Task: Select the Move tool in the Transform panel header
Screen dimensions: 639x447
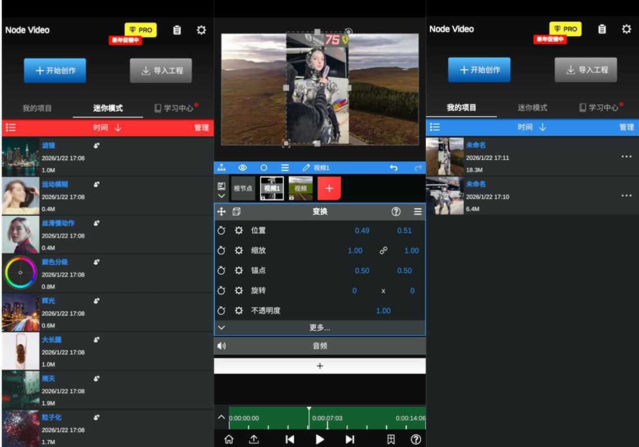Action: 222,212
